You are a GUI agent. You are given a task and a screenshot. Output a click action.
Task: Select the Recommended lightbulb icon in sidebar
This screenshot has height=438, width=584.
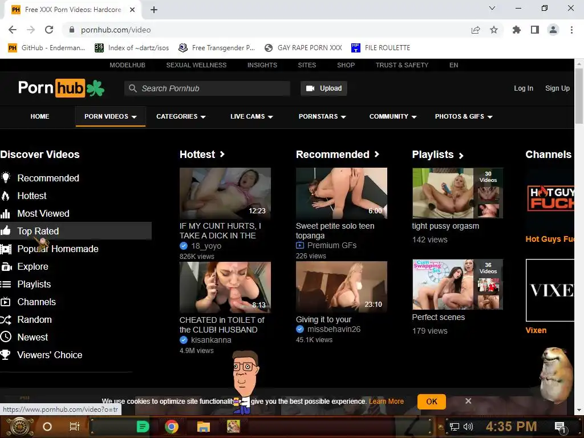[x=6, y=178]
